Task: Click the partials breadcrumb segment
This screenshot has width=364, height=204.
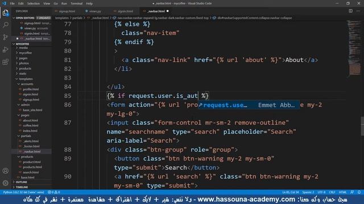Action: click(x=77, y=18)
